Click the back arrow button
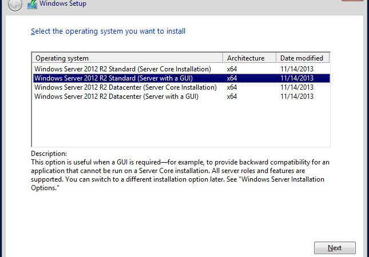Viewport: 369px width, 257px height. [x=15, y=4]
